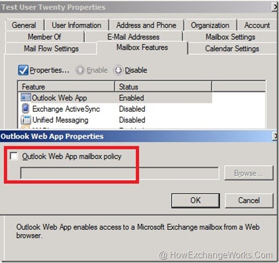Click the mailbox policy text field
Screen dimensions: 279x263
[x=120, y=173]
